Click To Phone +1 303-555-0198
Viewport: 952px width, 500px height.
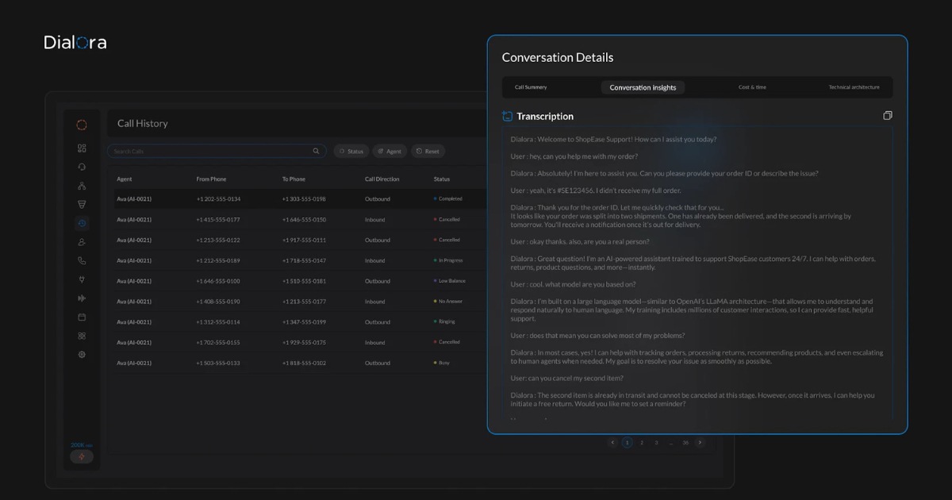coord(304,199)
